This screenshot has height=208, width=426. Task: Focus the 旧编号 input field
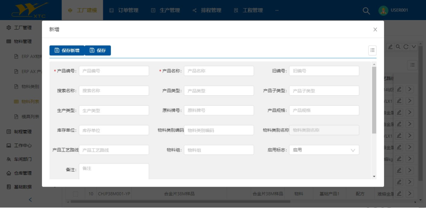324,71
